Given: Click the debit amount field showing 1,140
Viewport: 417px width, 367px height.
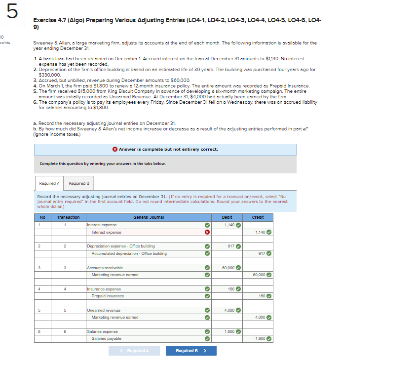Looking at the screenshot, I should coord(227,226).
